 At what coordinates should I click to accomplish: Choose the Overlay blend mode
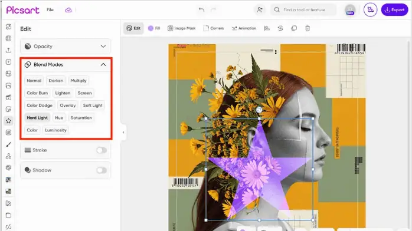(67, 105)
